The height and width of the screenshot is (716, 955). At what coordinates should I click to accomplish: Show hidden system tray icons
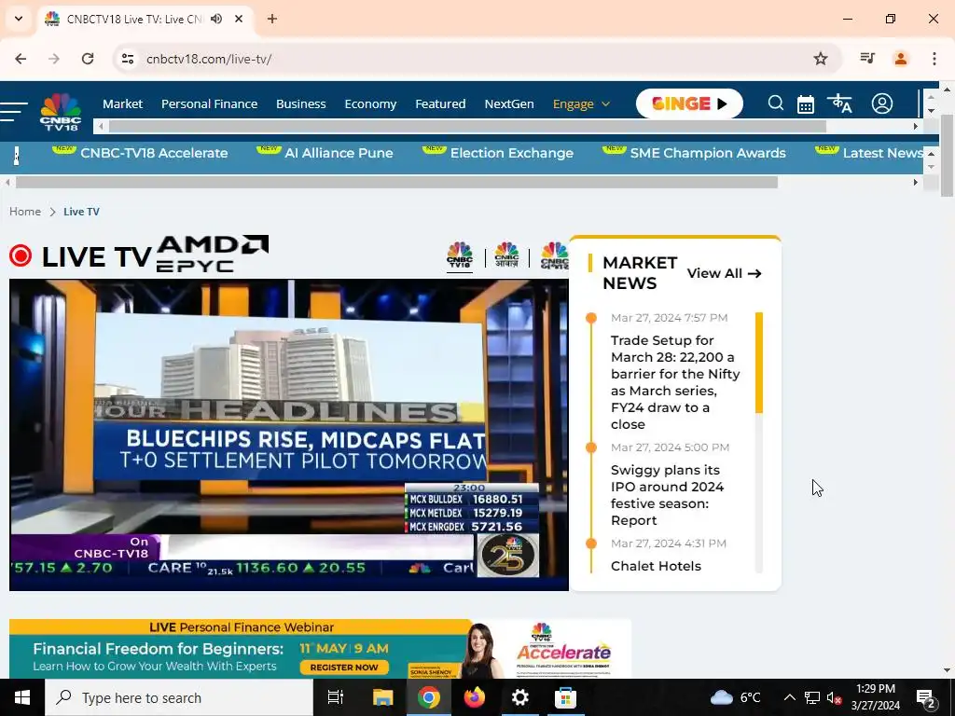(789, 697)
